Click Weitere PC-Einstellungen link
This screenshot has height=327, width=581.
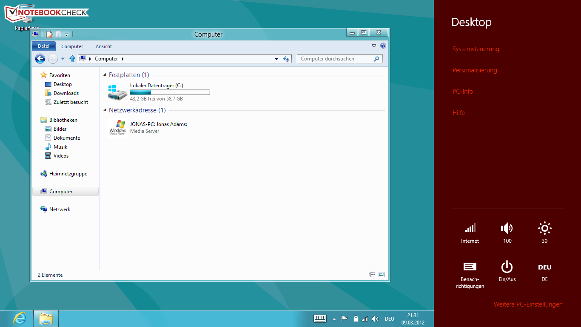528,304
